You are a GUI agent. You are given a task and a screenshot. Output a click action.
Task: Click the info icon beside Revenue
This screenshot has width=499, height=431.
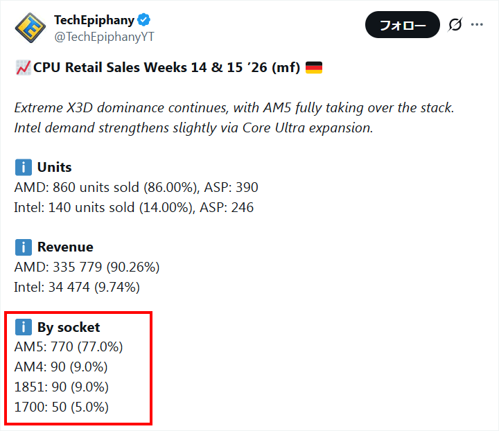point(23,247)
